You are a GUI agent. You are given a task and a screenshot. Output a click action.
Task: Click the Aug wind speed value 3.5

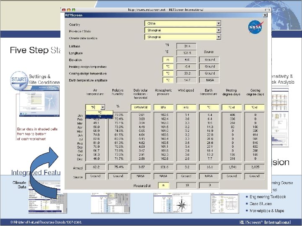point(187,143)
